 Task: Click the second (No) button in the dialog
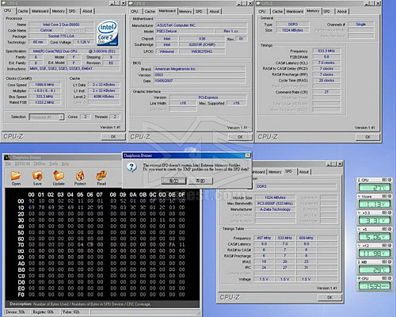[200, 181]
